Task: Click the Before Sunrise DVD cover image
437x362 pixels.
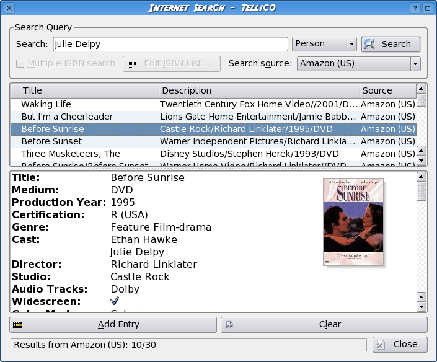Action: 353,222
